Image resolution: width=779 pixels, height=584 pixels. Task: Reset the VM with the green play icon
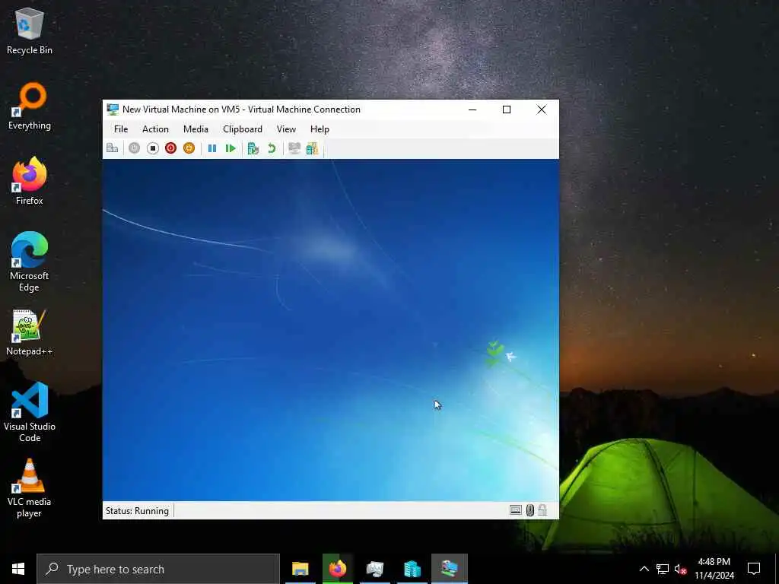coord(231,148)
